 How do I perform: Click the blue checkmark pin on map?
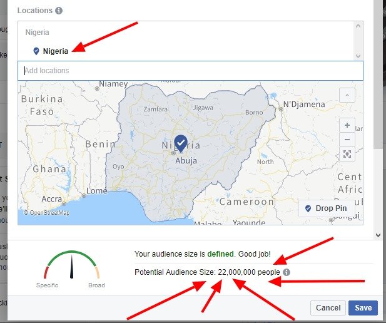(x=181, y=143)
